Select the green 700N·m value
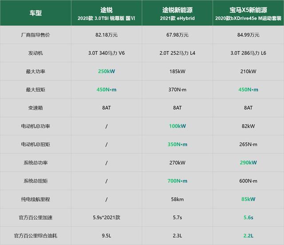Viewport: 284px width, 245px height. pyautogui.click(x=177, y=181)
